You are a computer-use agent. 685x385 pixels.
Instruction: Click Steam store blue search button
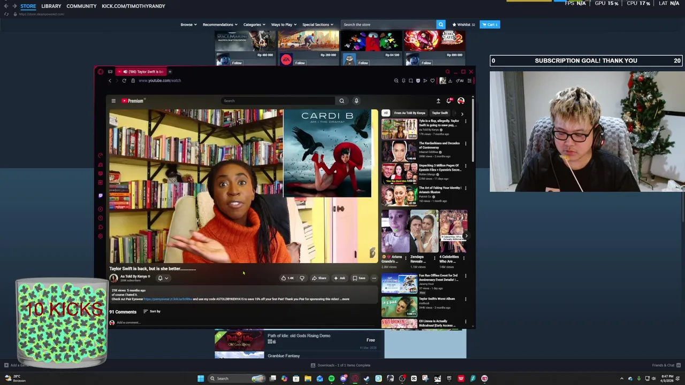441,25
